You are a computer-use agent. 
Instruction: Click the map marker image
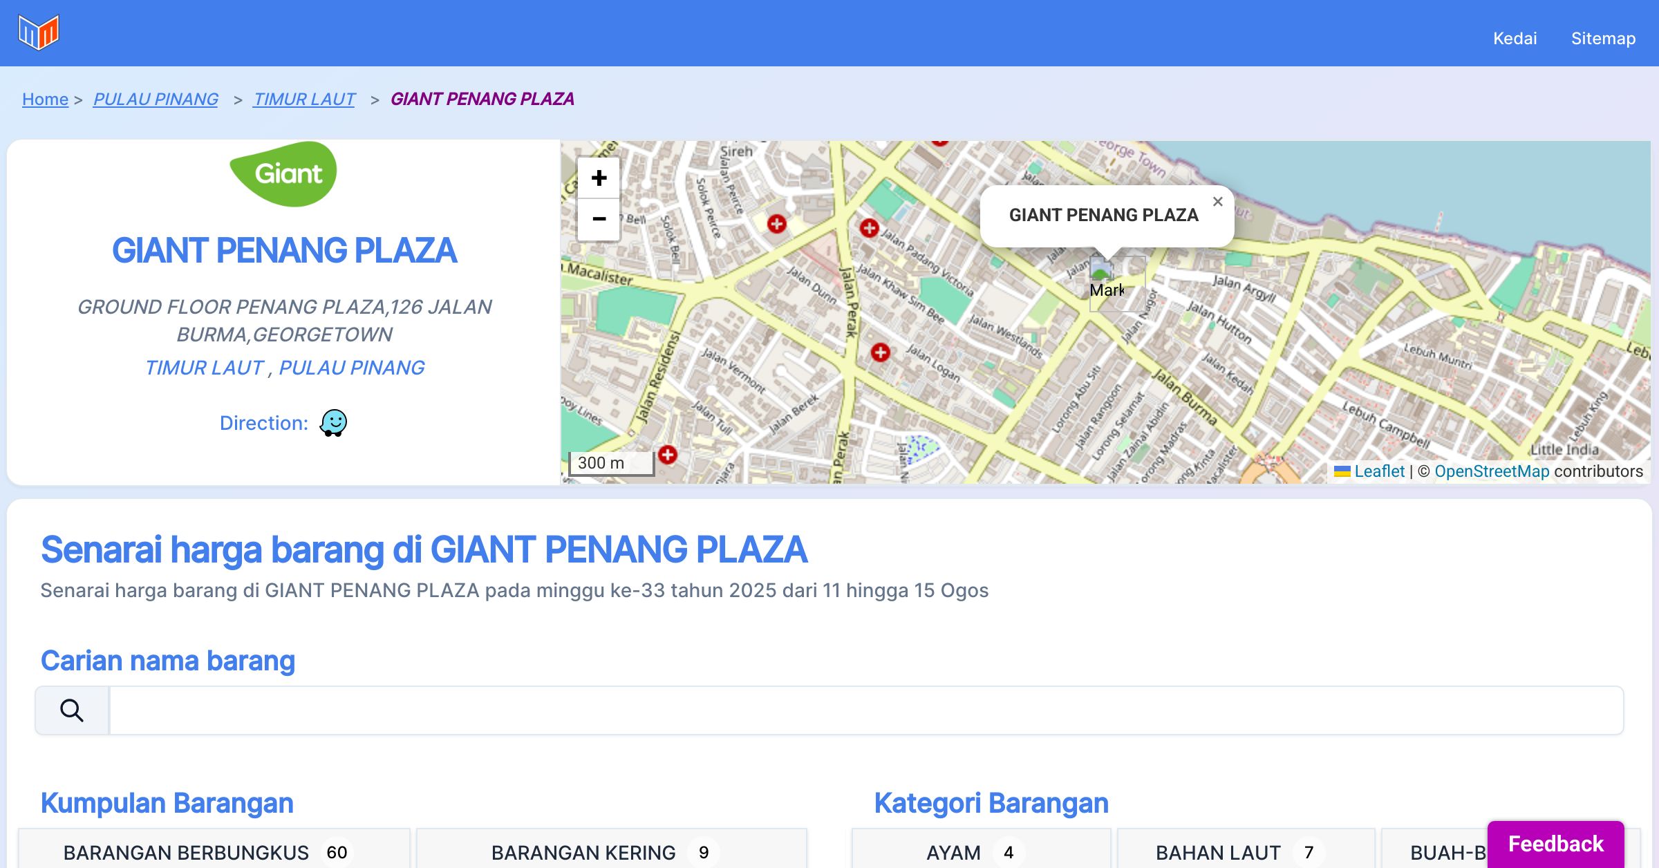(x=1103, y=271)
